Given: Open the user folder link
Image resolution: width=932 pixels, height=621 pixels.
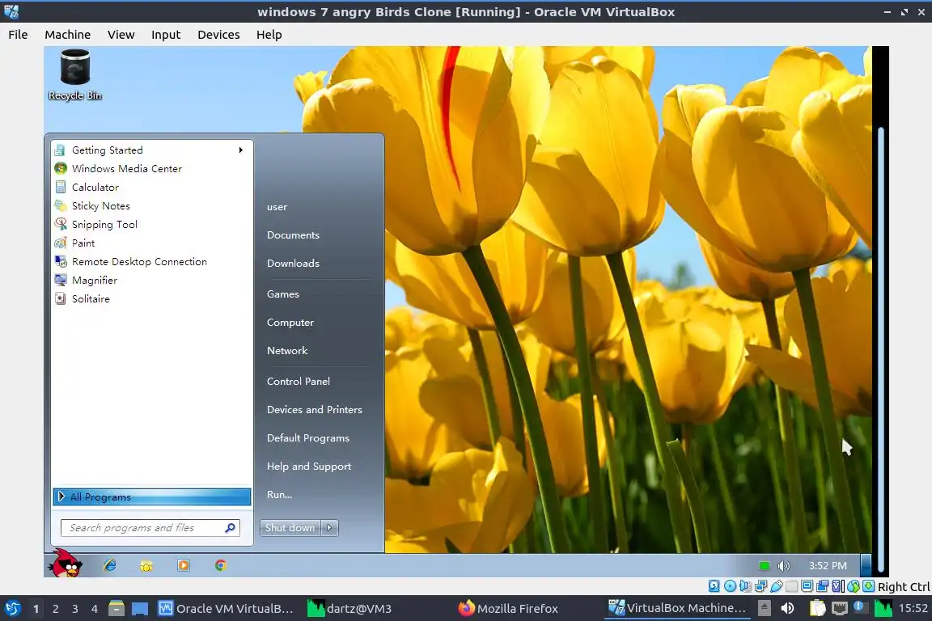Looking at the screenshot, I should 277,207.
